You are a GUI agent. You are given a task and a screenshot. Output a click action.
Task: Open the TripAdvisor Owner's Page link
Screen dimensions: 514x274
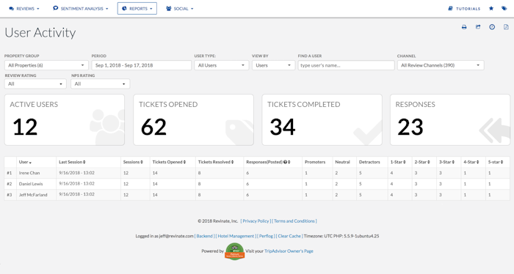click(x=289, y=251)
